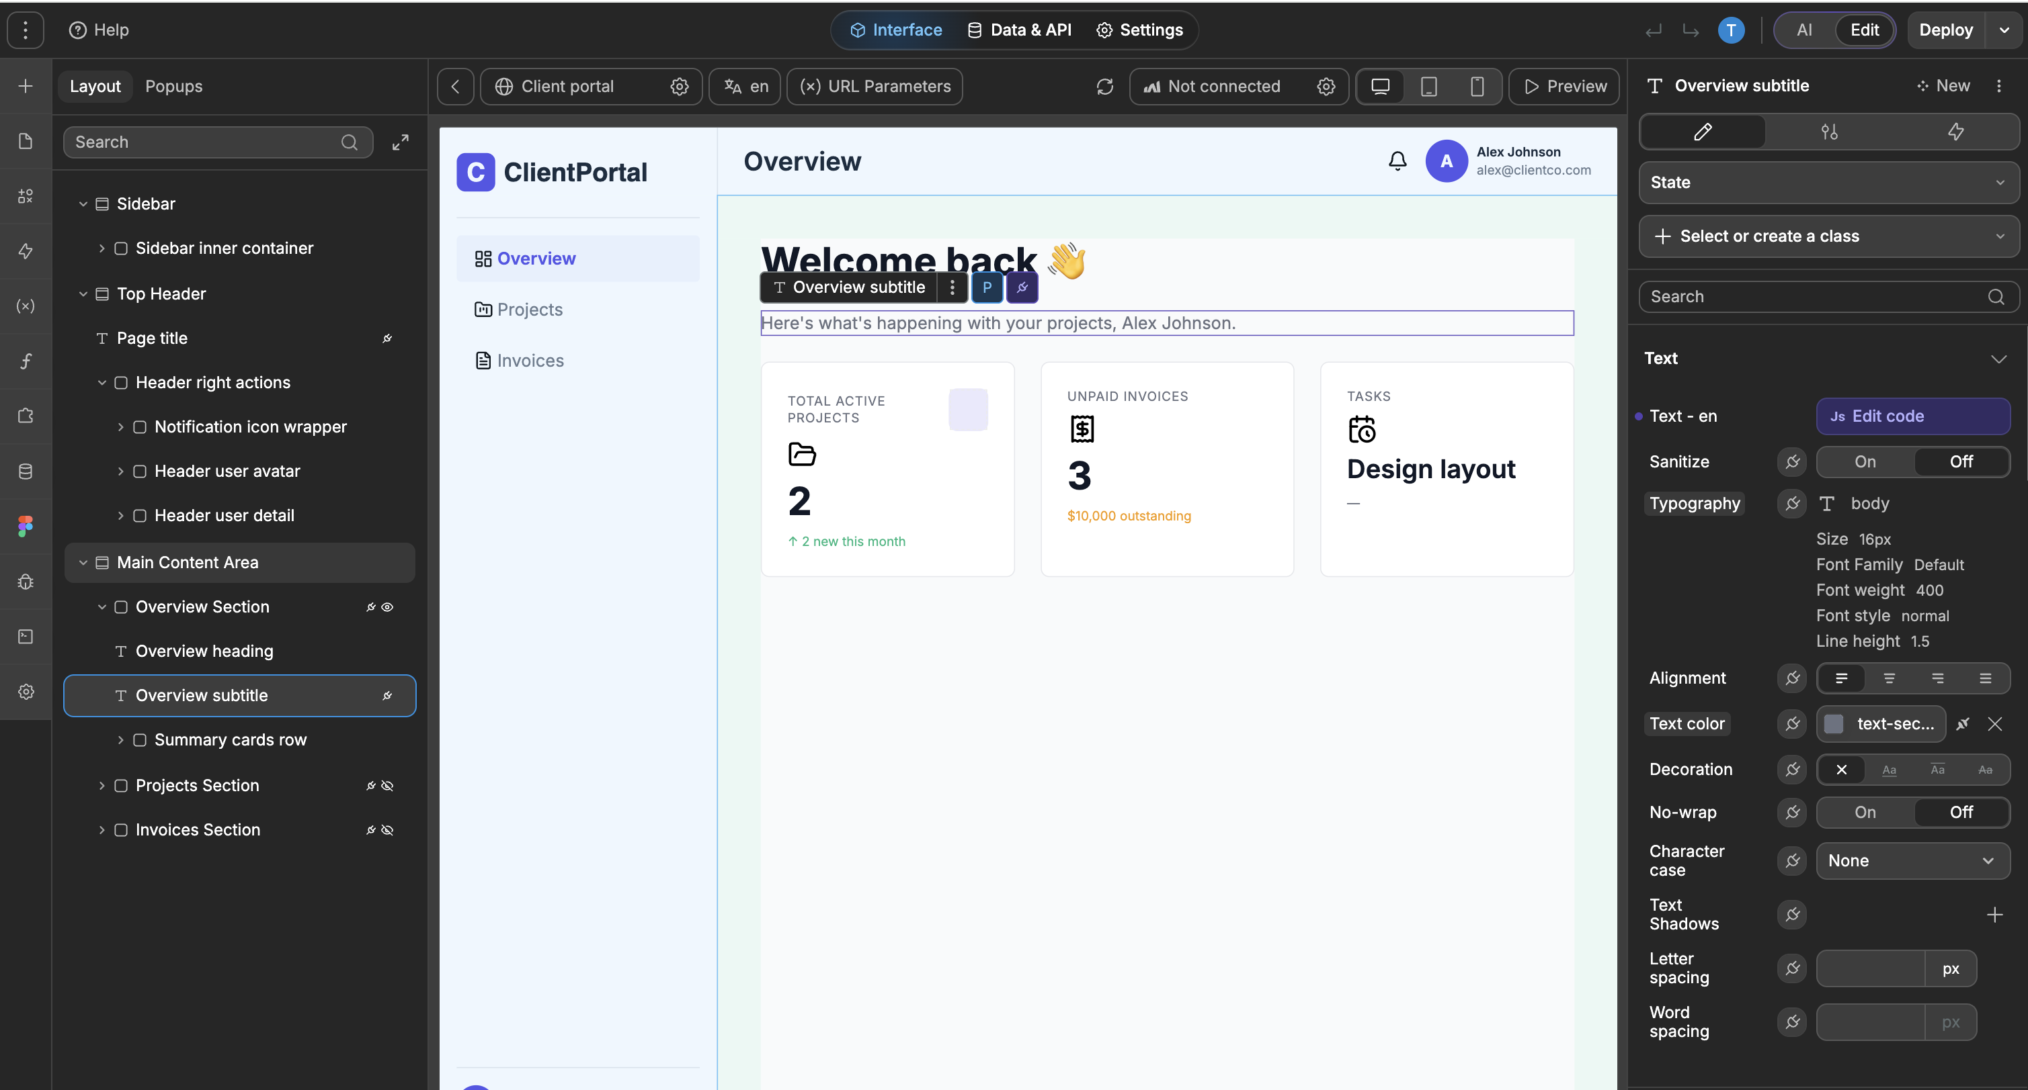Turn Sanitize On
This screenshot has width=2028, height=1090.
(1864, 461)
